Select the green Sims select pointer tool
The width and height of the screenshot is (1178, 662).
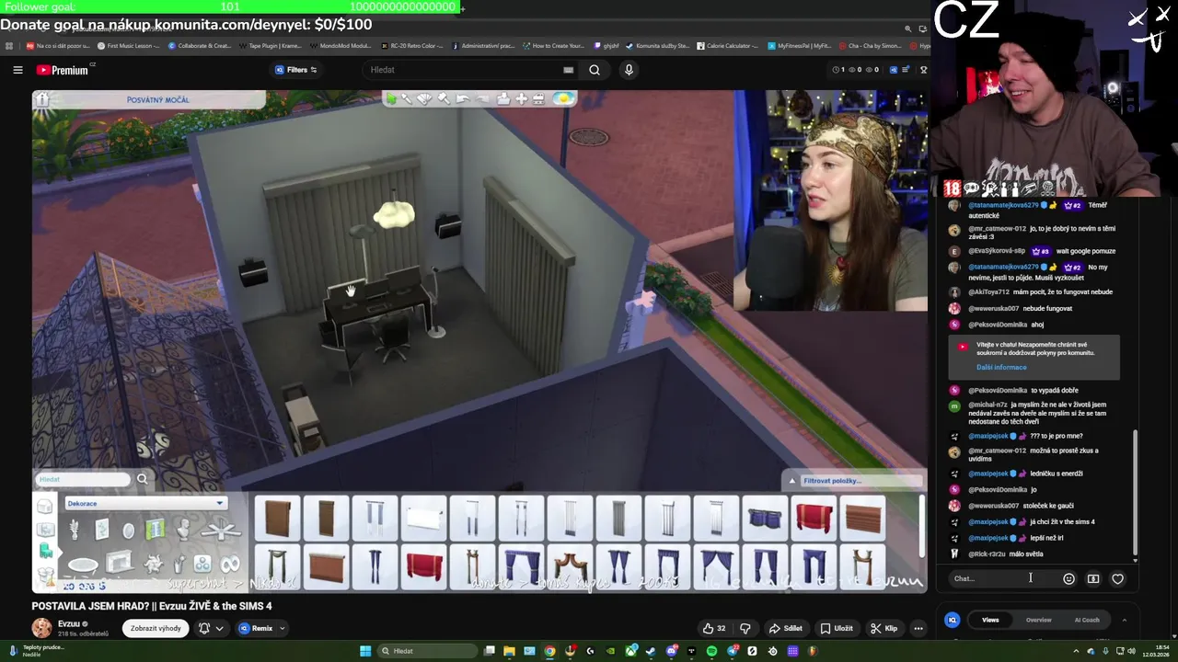[x=391, y=98]
